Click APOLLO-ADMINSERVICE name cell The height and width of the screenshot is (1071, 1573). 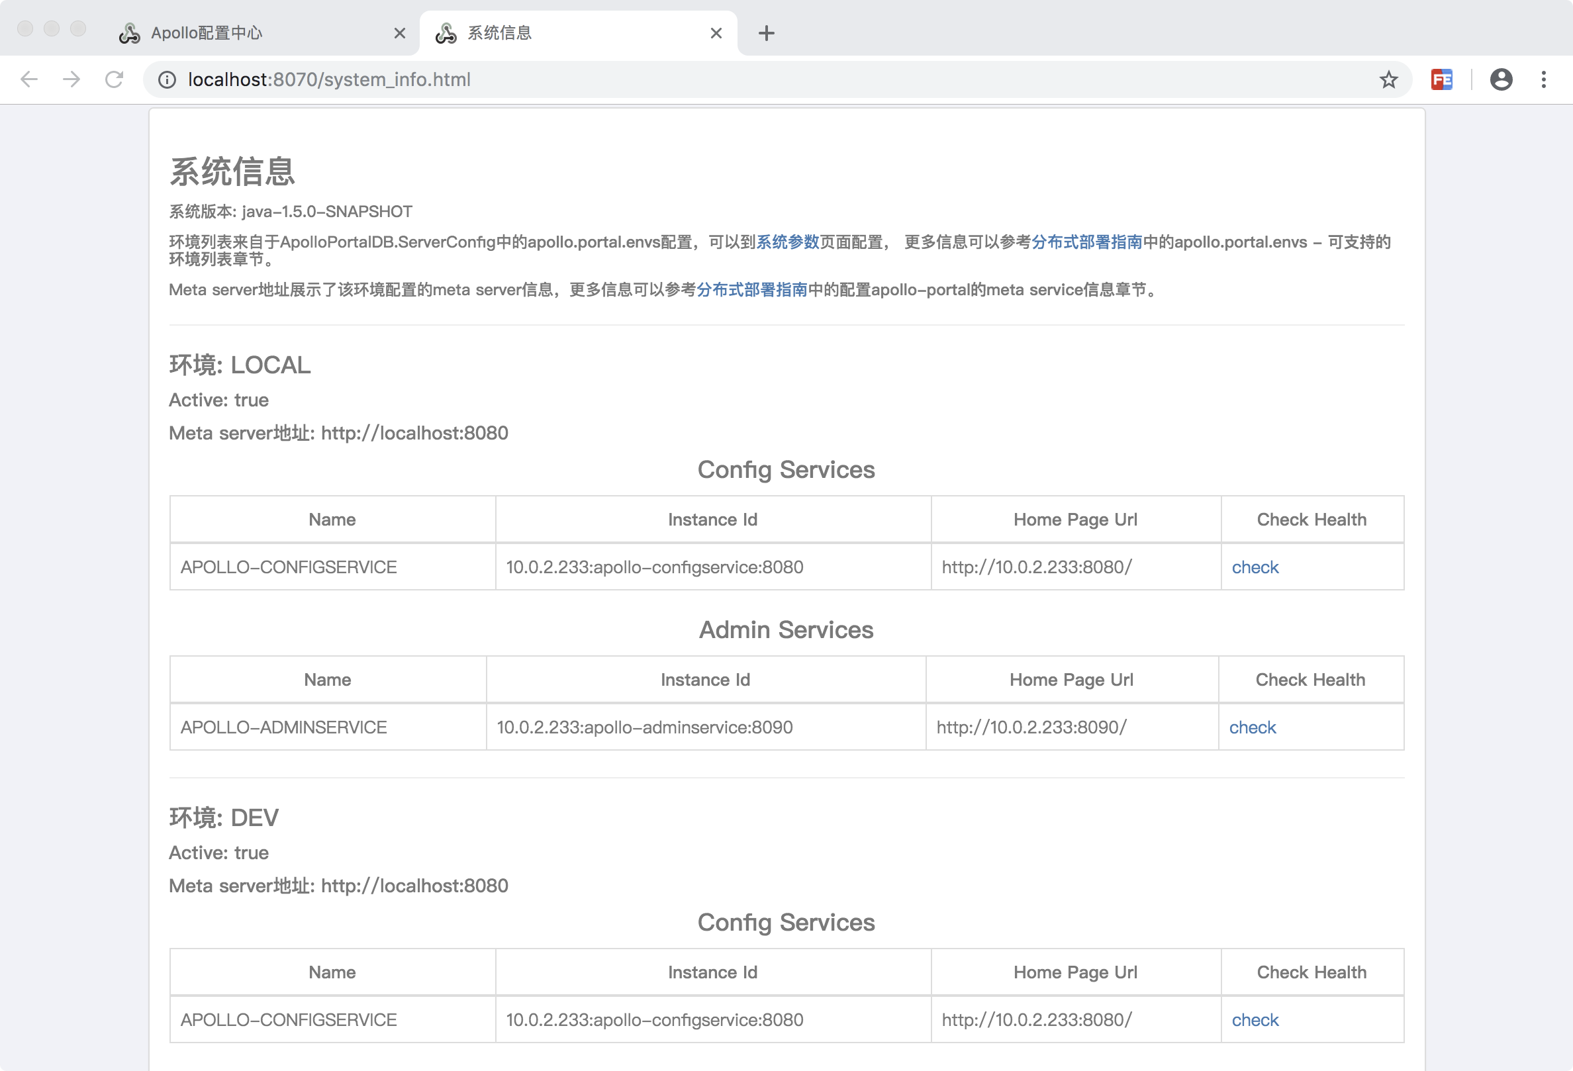[283, 727]
